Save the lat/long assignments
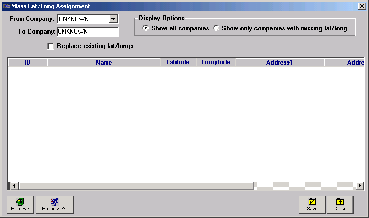 pyautogui.click(x=312, y=205)
